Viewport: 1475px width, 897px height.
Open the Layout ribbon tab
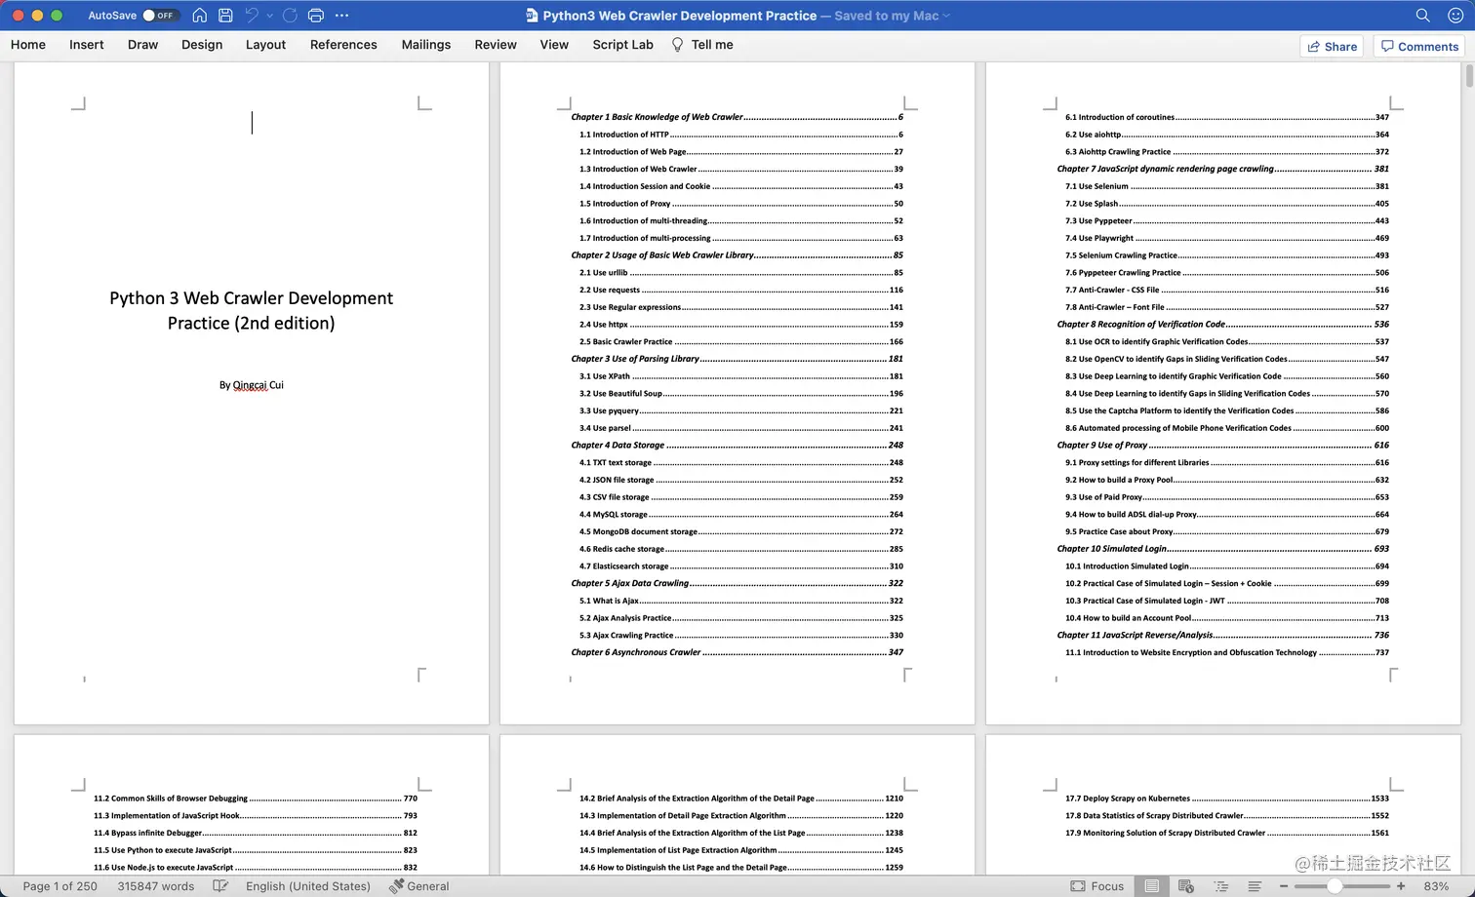[265, 45]
